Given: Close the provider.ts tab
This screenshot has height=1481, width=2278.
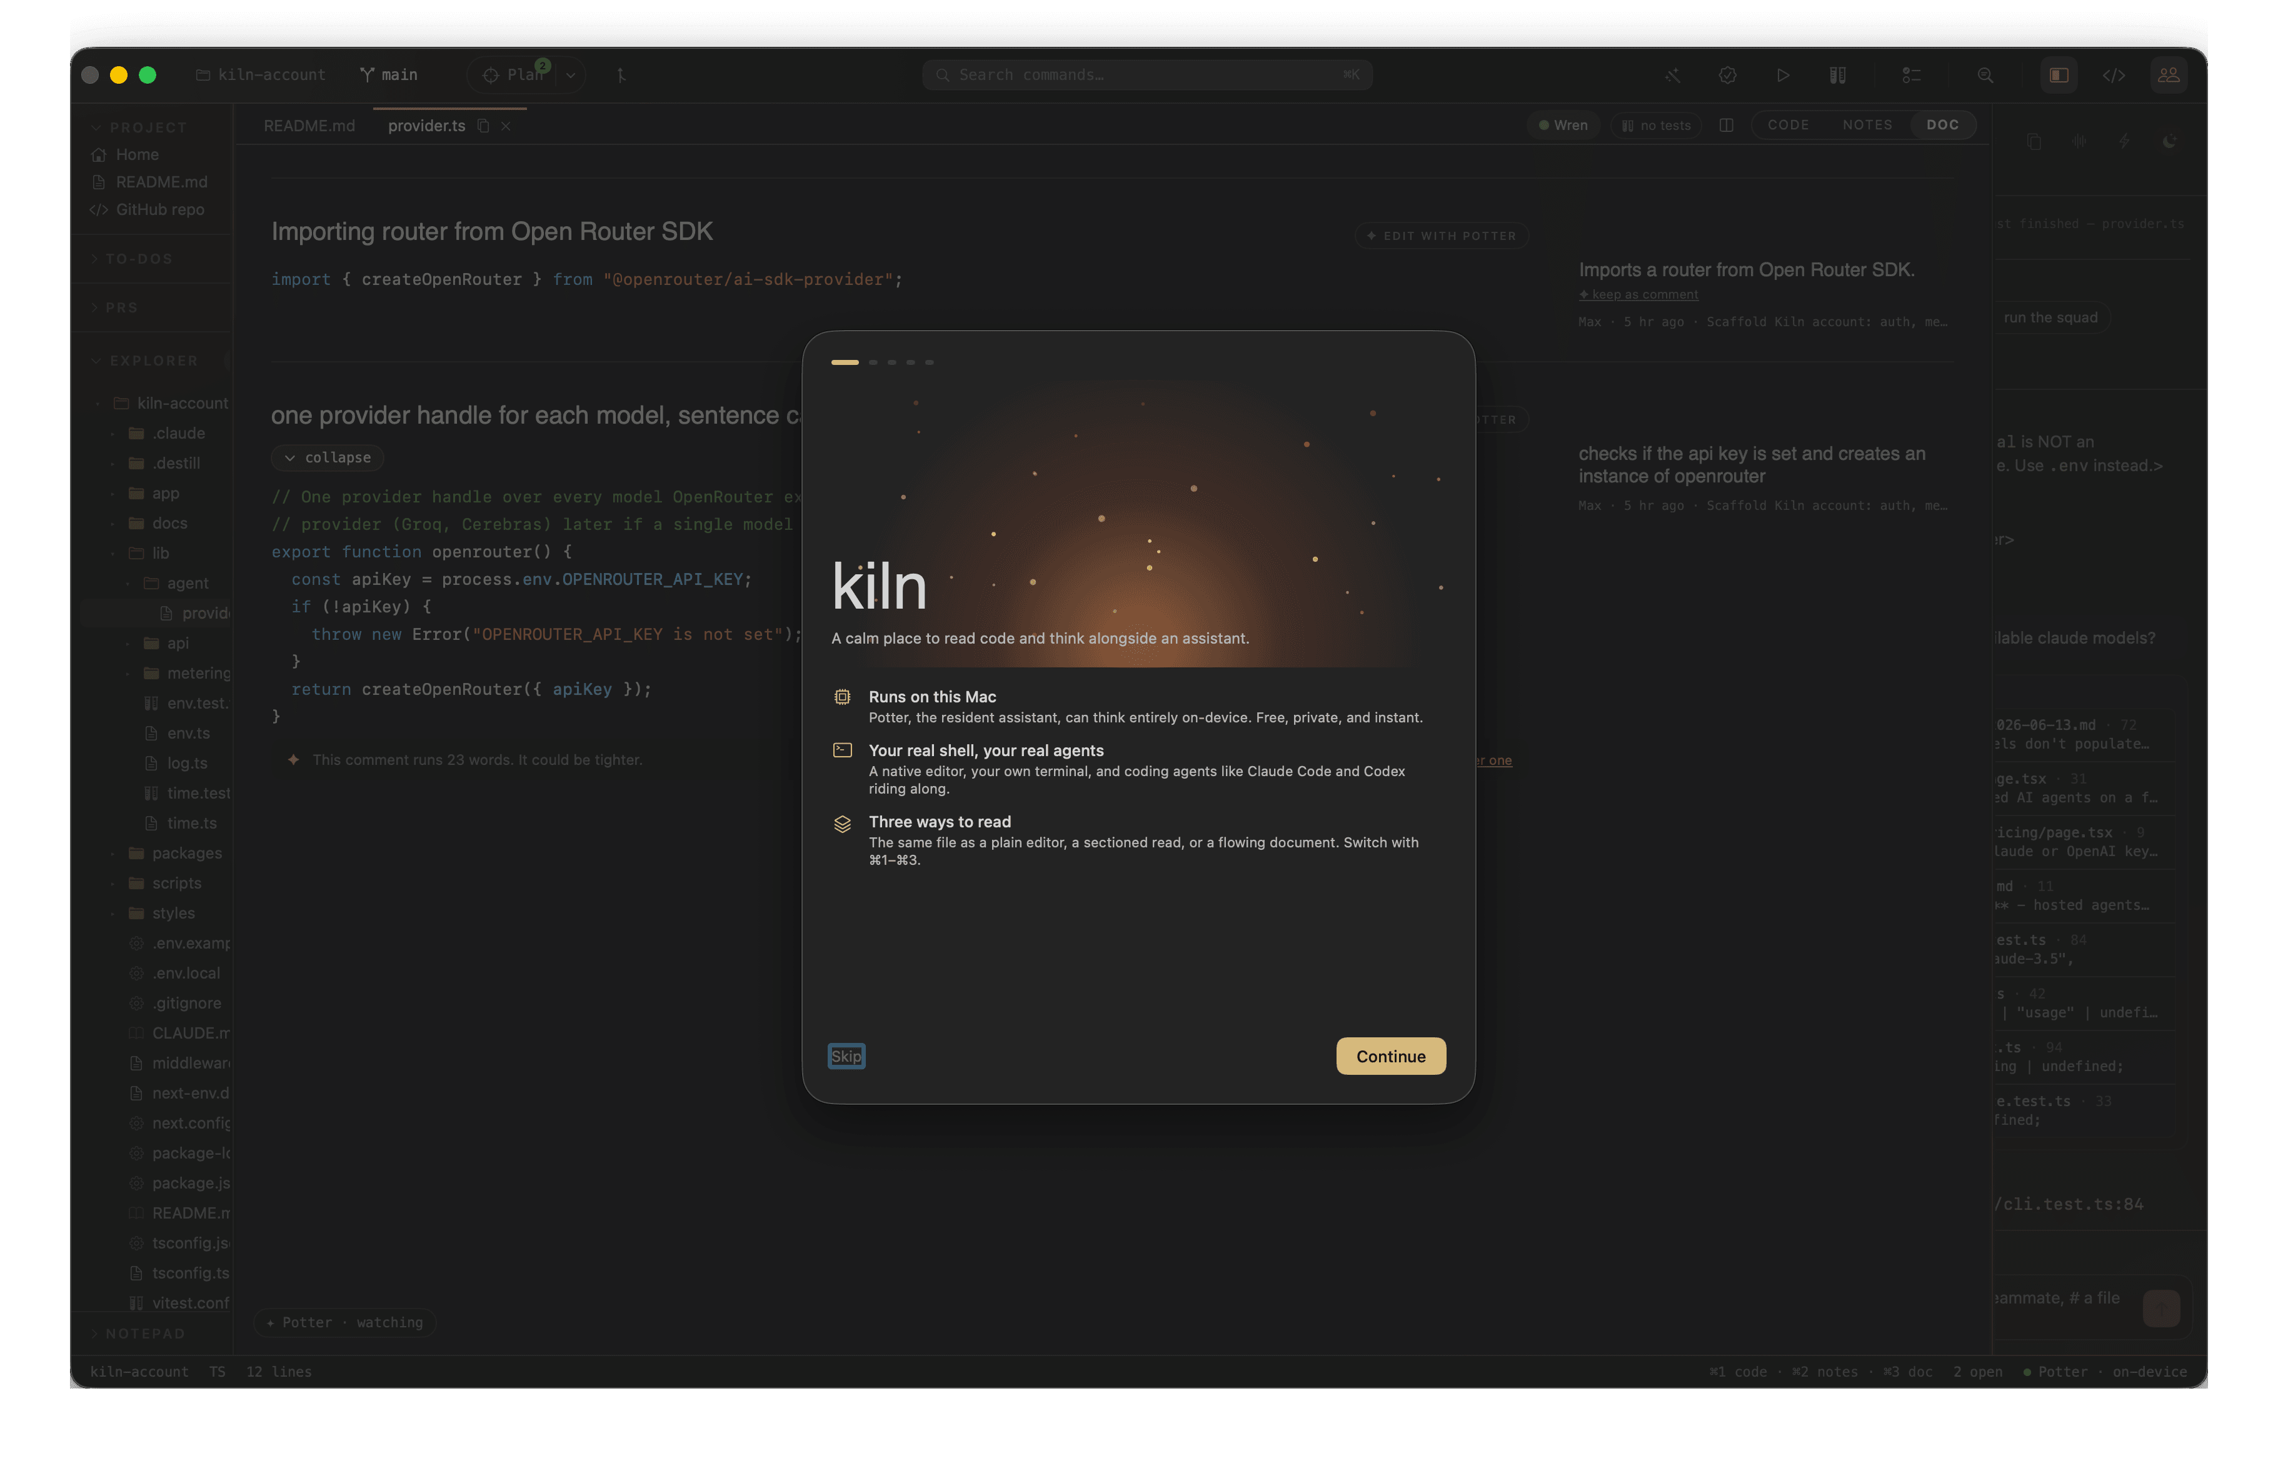Looking at the screenshot, I should 505,126.
